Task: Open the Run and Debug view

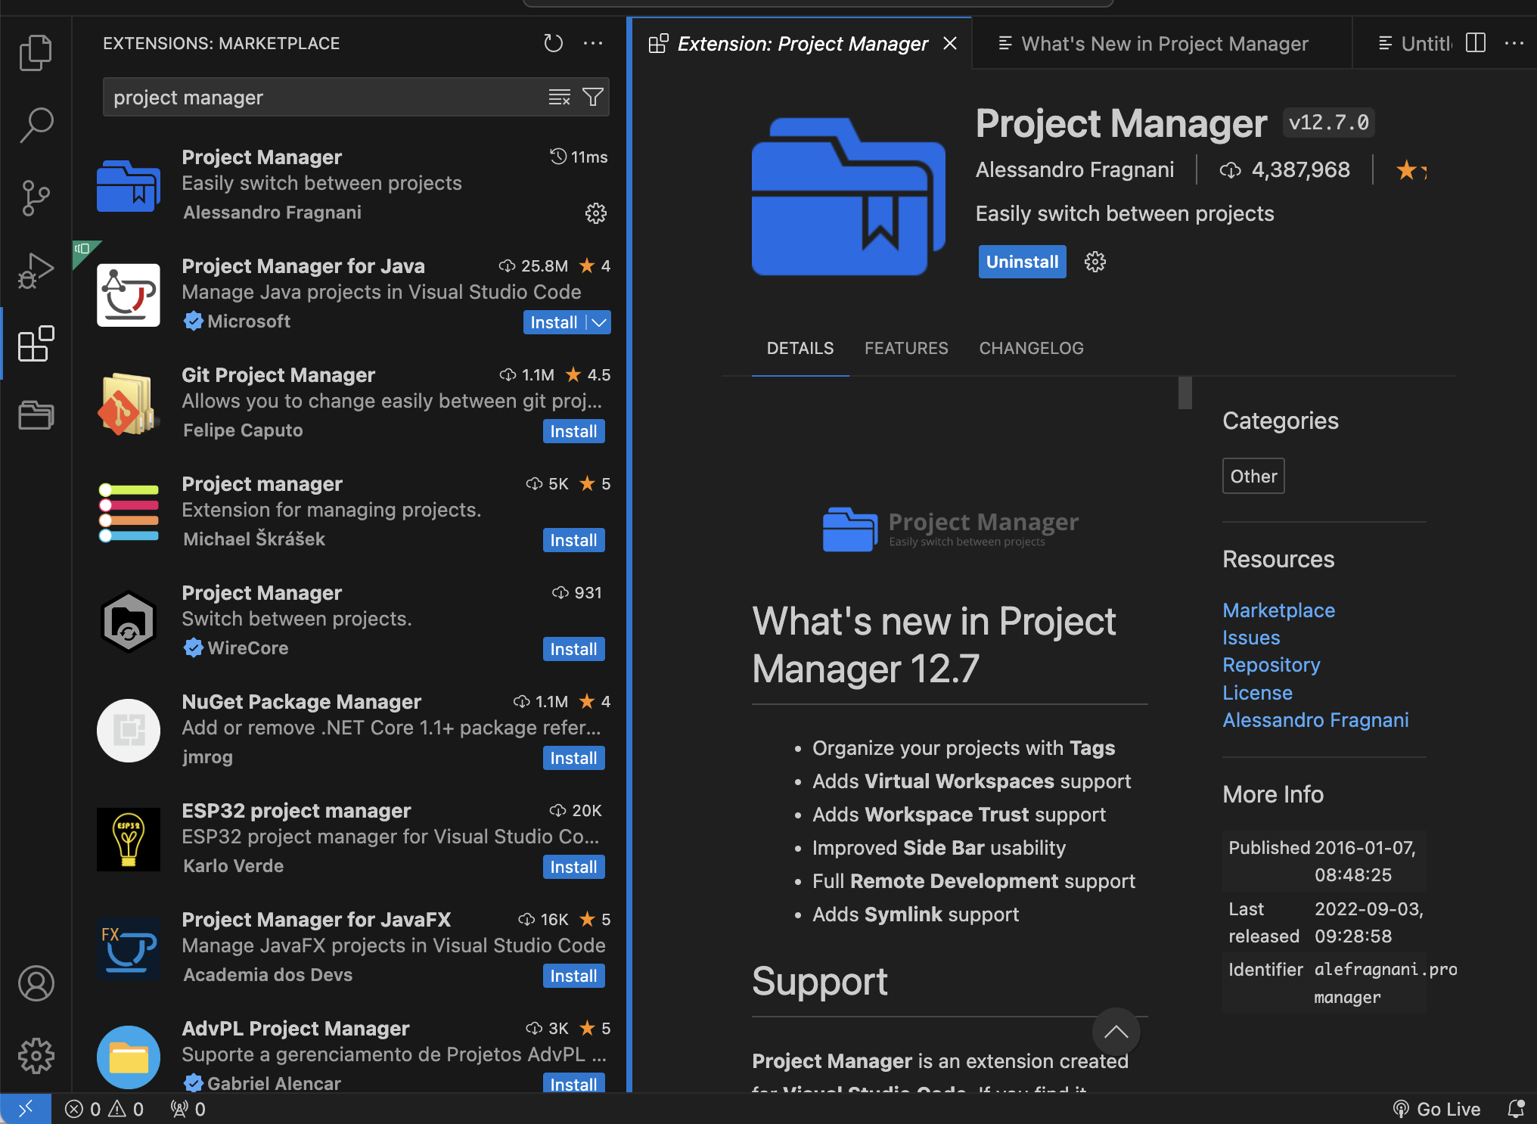Action: click(36, 271)
